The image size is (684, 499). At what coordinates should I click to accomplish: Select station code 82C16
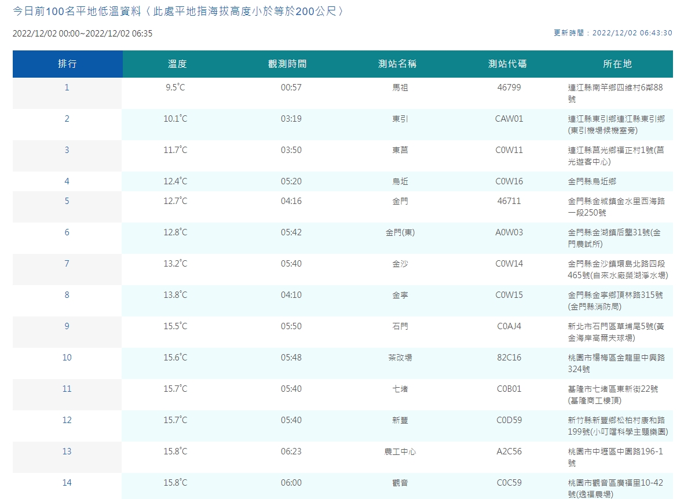509,358
